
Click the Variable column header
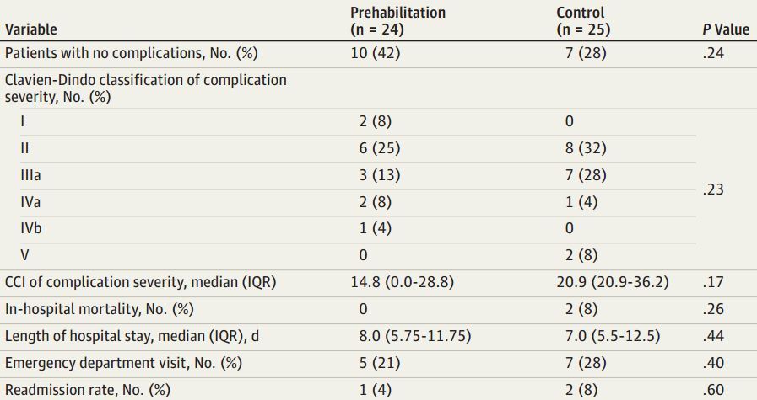tap(31, 29)
